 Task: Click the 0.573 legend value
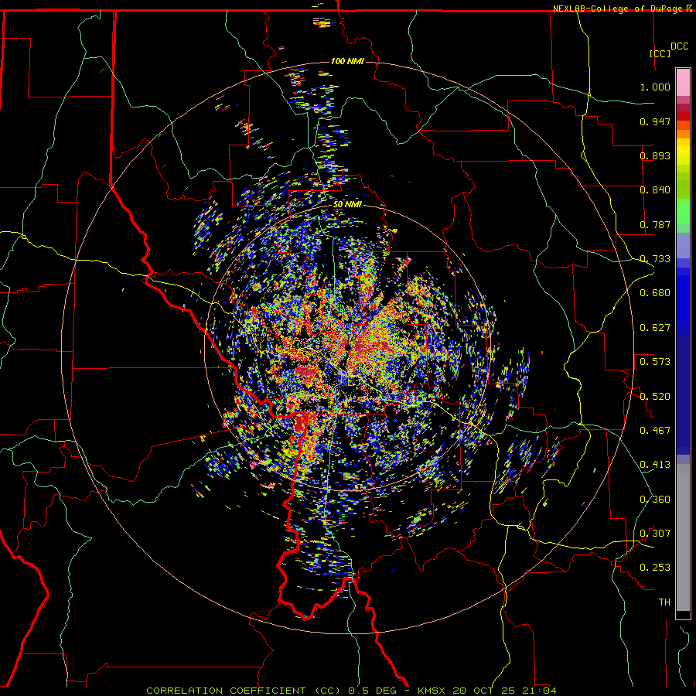click(655, 362)
